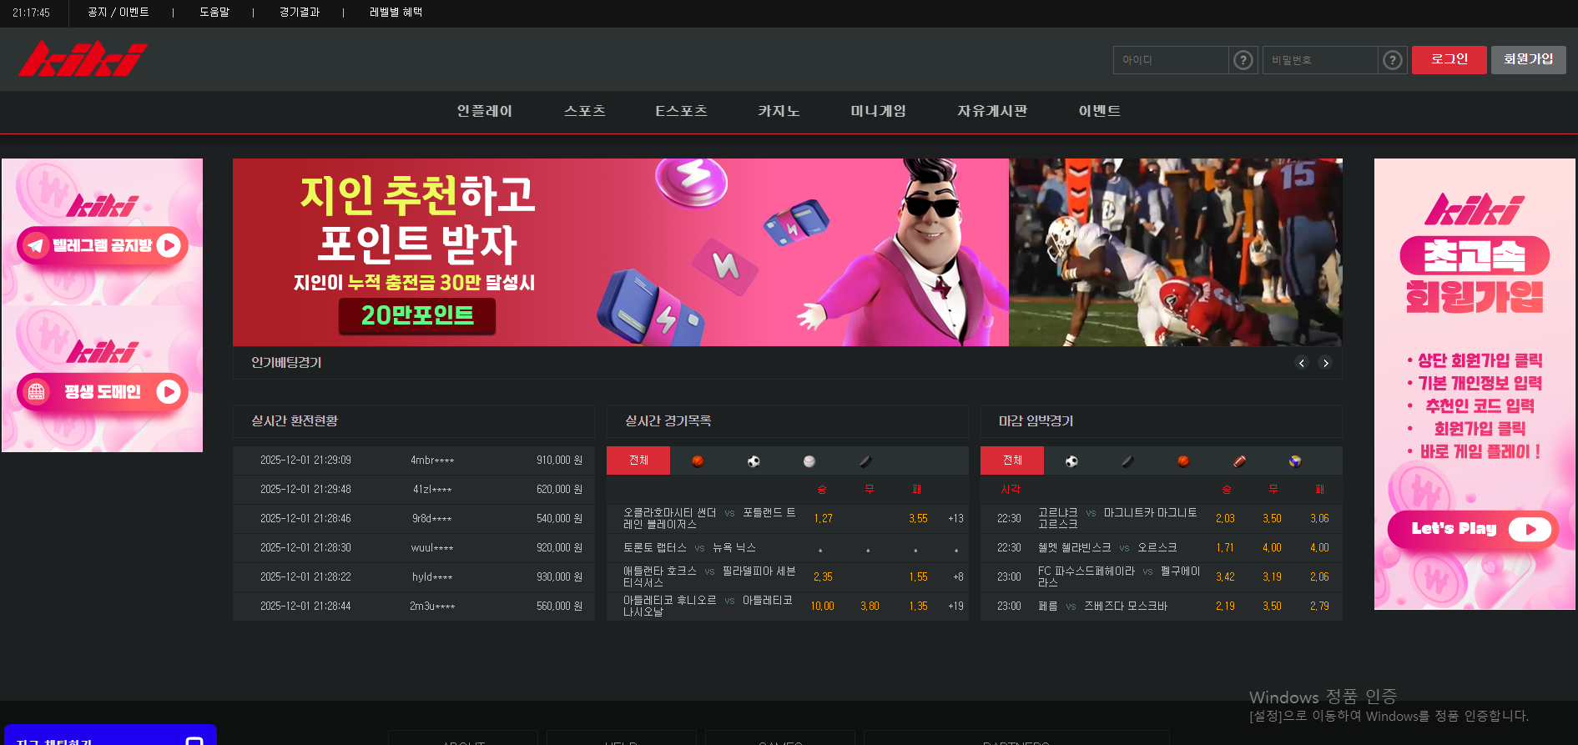Click the hockey puck icon in 실시간 경기목록
1578x745 pixels.
coord(865,461)
